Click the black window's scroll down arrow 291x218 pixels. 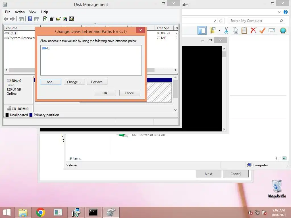[x=224, y=129]
